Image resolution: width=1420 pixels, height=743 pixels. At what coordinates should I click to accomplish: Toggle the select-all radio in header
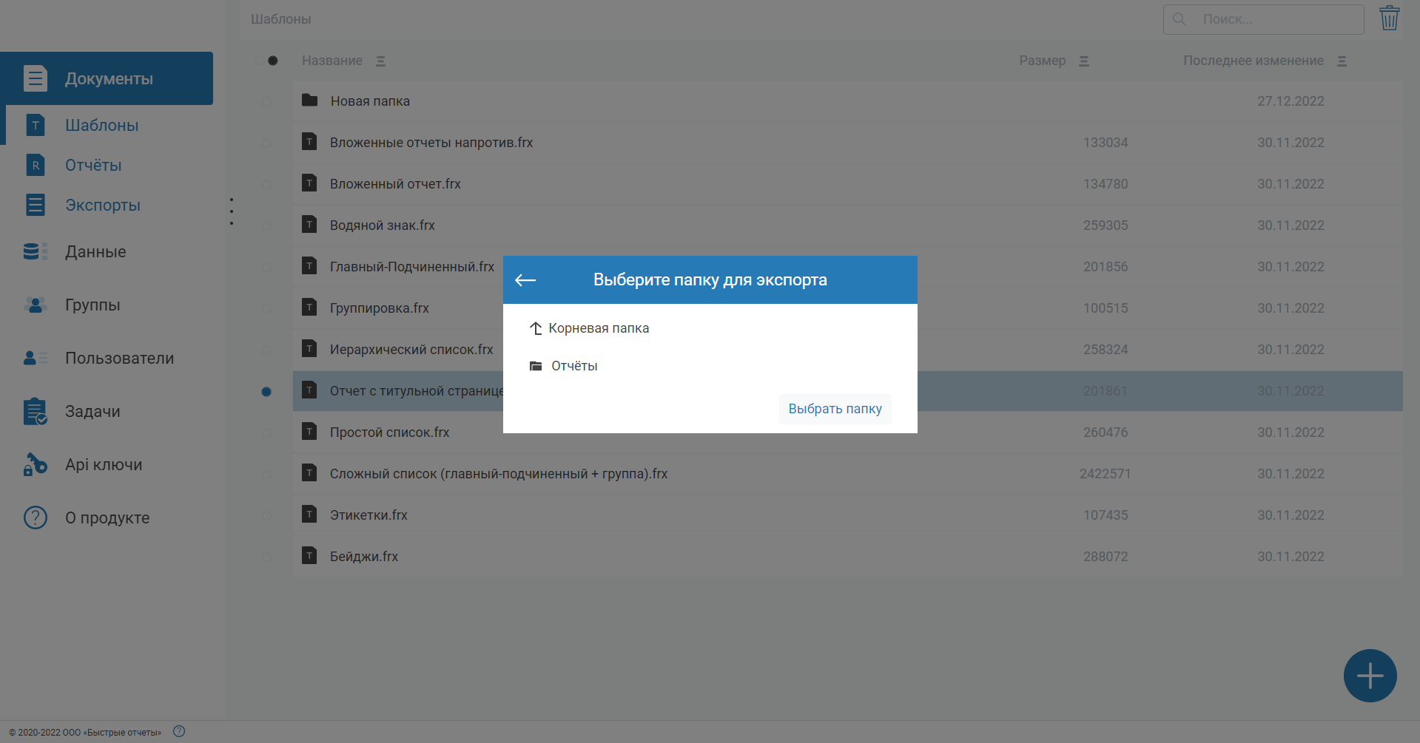[272, 61]
